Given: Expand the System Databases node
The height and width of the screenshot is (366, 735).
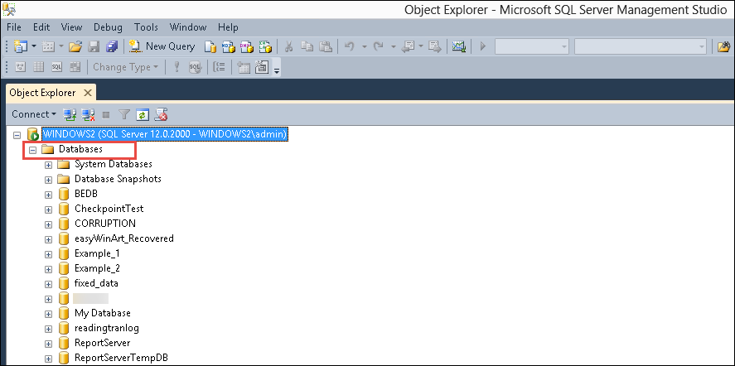Looking at the screenshot, I should [x=48, y=164].
